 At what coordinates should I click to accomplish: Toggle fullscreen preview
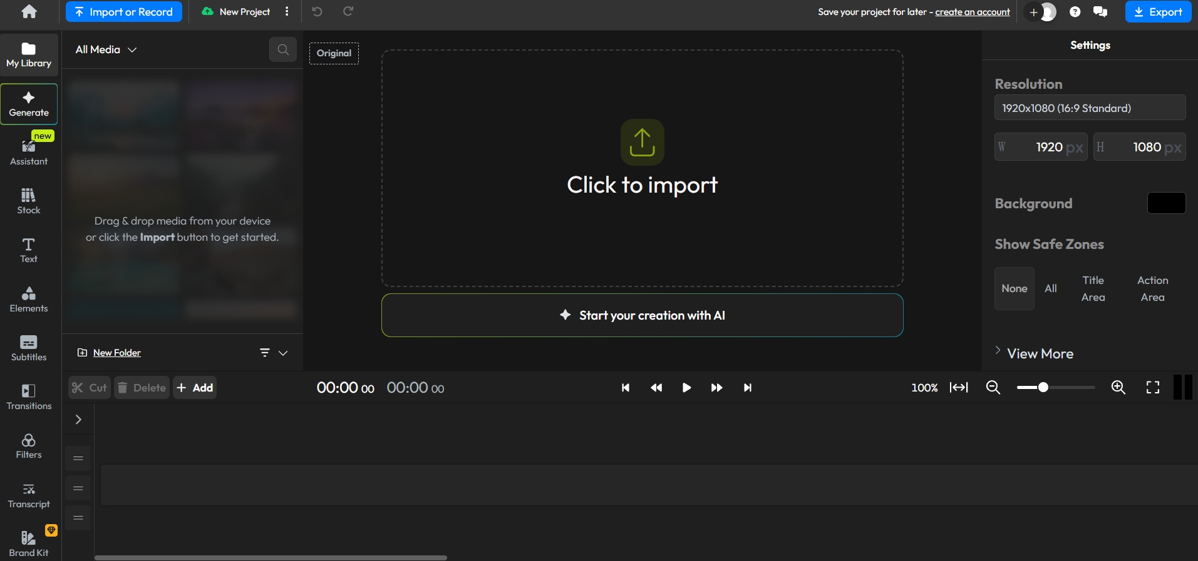pyautogui.click(x=1153, y=388)
